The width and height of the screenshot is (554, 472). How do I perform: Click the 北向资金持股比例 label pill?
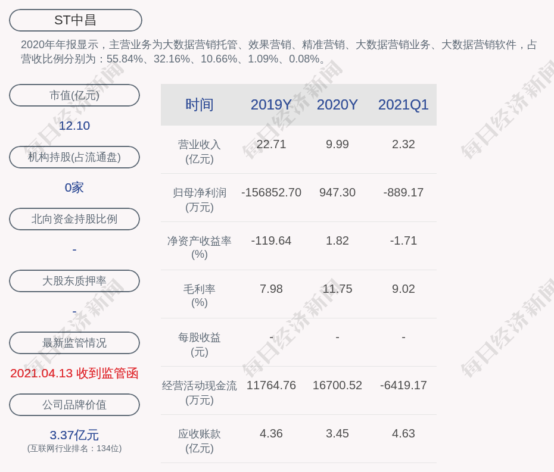74,219
